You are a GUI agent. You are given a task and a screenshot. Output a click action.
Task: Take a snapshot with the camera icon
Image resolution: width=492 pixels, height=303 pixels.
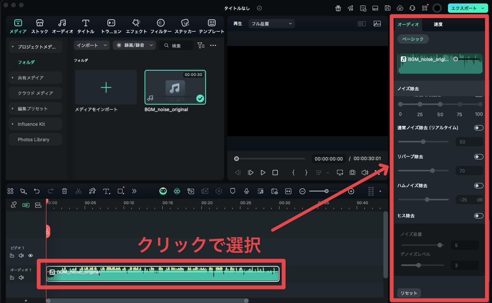[352, 173]
